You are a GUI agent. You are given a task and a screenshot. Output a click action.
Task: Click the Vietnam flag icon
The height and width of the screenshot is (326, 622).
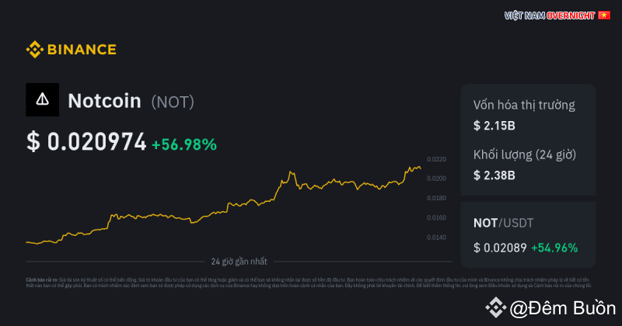[604, 16]
